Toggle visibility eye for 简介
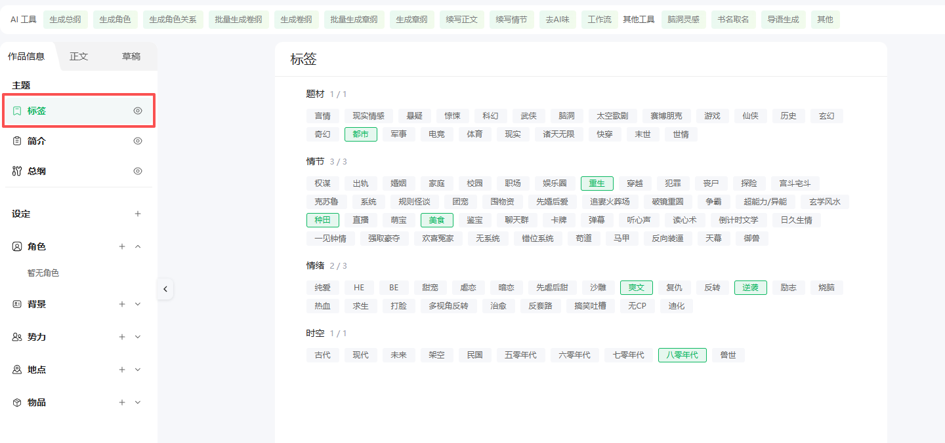945x443 pixels. click(x=138, y=141)
